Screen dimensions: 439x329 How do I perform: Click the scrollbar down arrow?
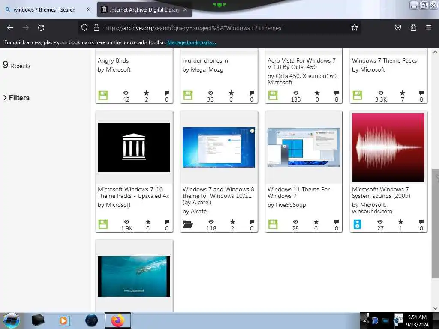click(435, 308)
